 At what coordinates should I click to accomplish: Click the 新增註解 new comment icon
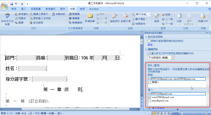click(x=90, y=16)
